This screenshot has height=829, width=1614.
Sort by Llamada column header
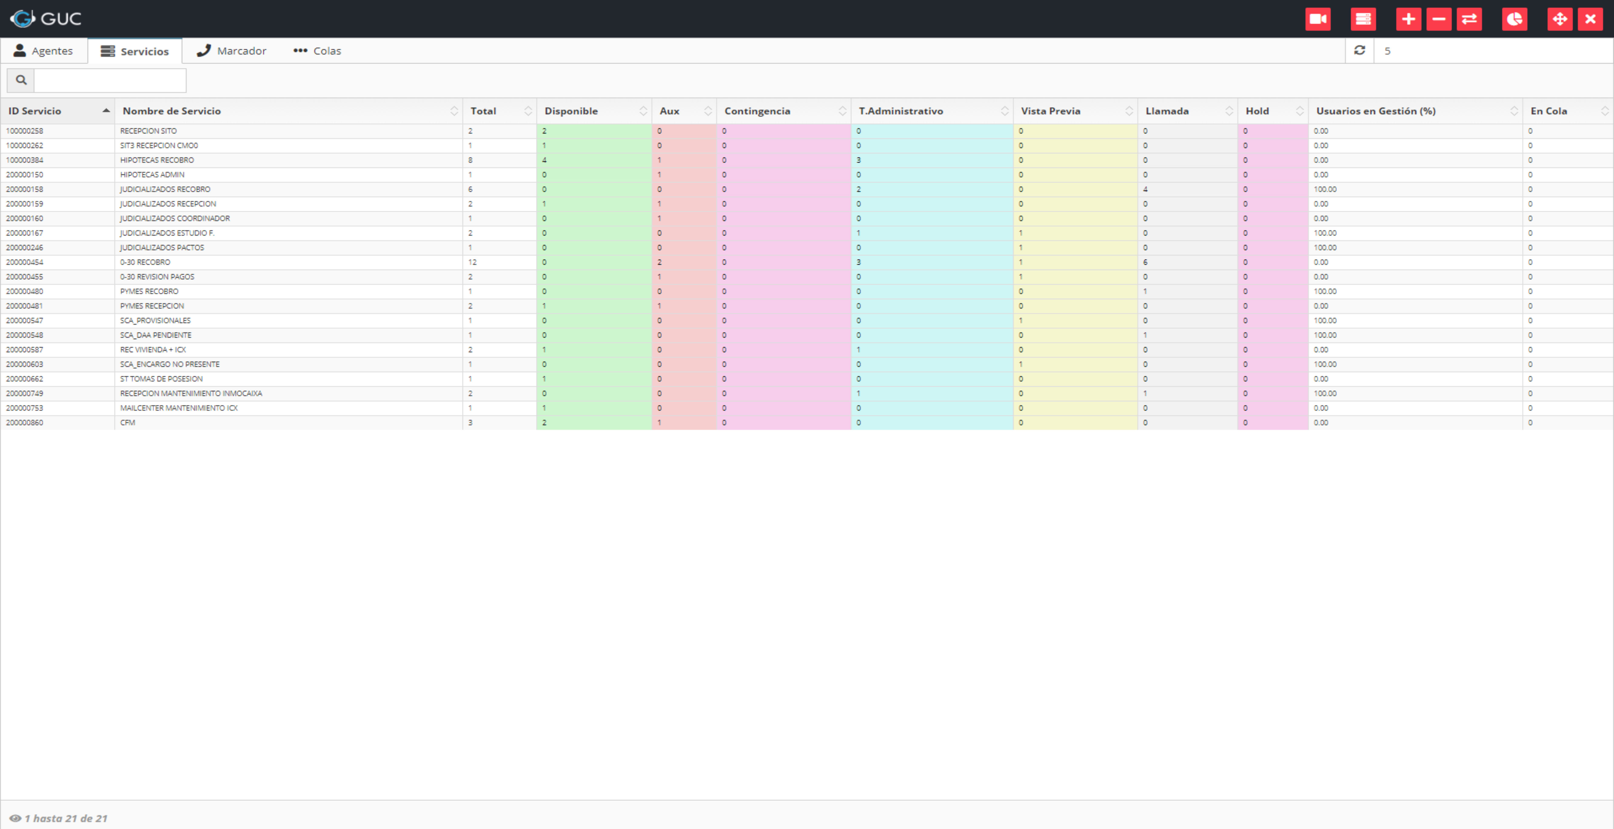pos(1188,111)
